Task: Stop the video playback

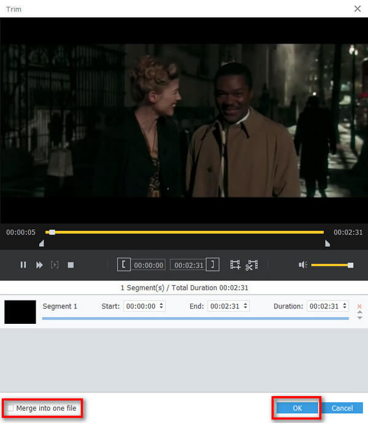Action: (71, 265)
